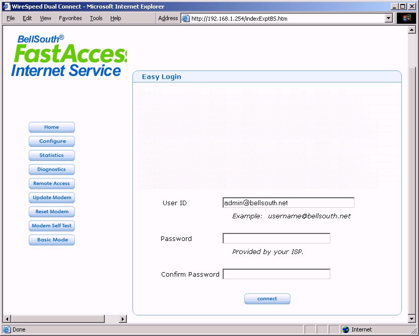Open the Configure section
This screenshot has height=336, width=419.
pos(51,141)
